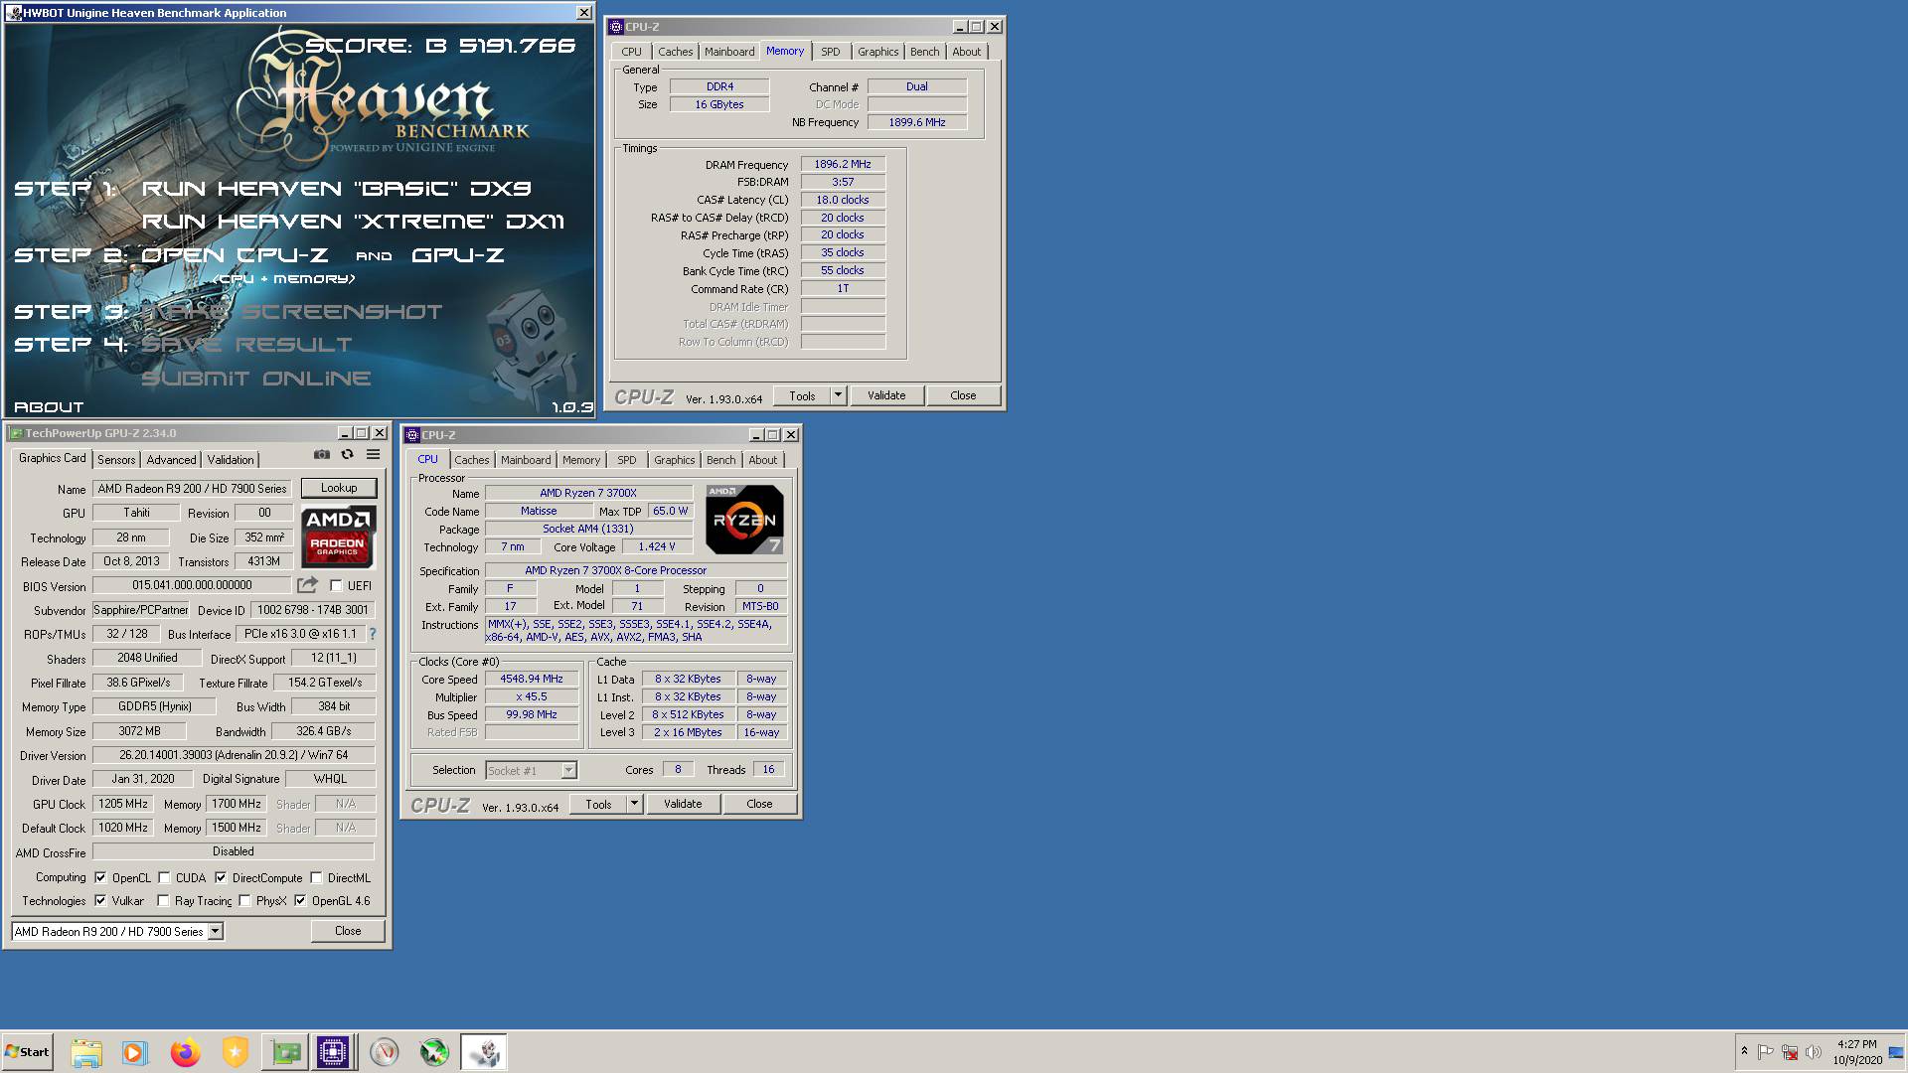Image resolution: width=1908 pixels, height=1073 pixels.
Task: Expand Tools arrow in CPU-Z CPU window
Action: click(x=635, y=804)
